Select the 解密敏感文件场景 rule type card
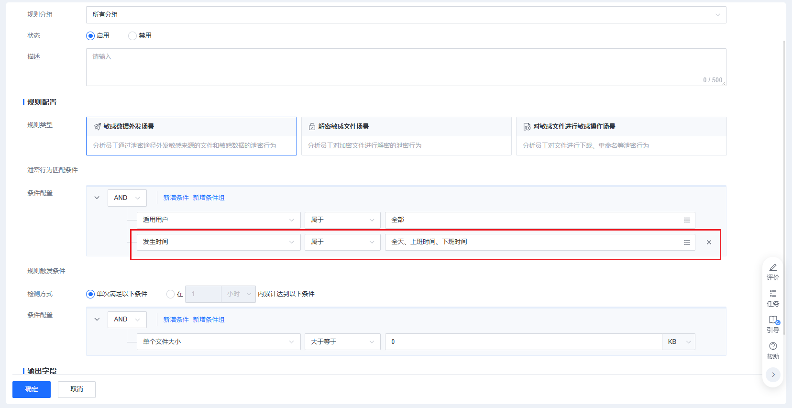The height and width of the screenshot is (408, 792). 406,136
